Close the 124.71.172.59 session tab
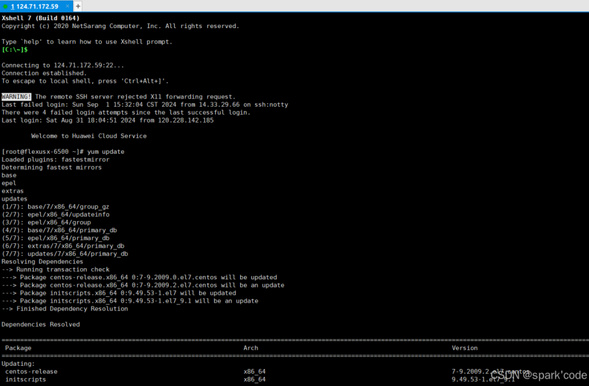 (x=68, y=6)
